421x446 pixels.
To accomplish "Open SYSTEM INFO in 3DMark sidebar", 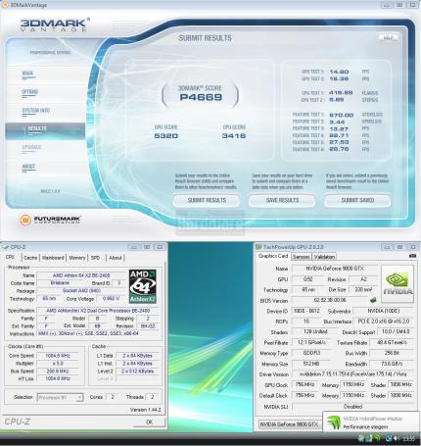I will click(35, 111).
